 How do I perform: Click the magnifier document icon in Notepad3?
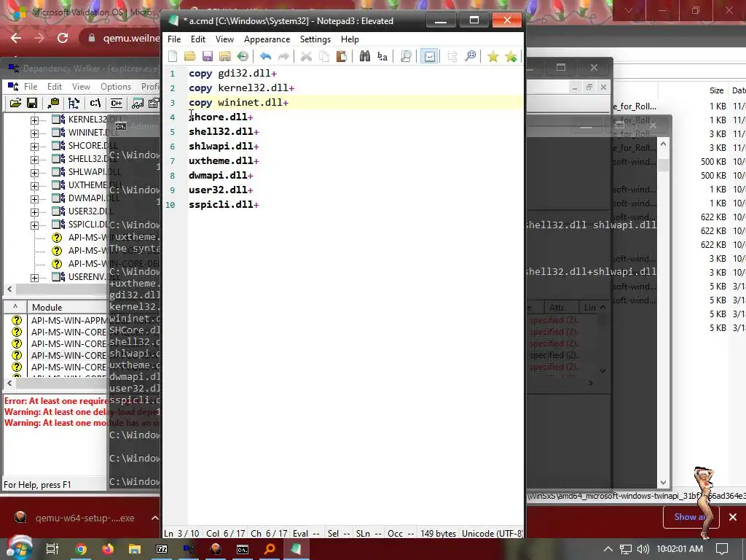[x=406, y=57]
